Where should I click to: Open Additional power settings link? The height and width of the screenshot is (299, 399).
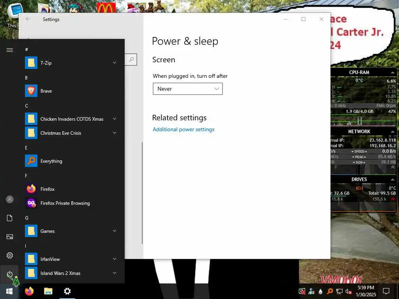[x=184, y=129]
